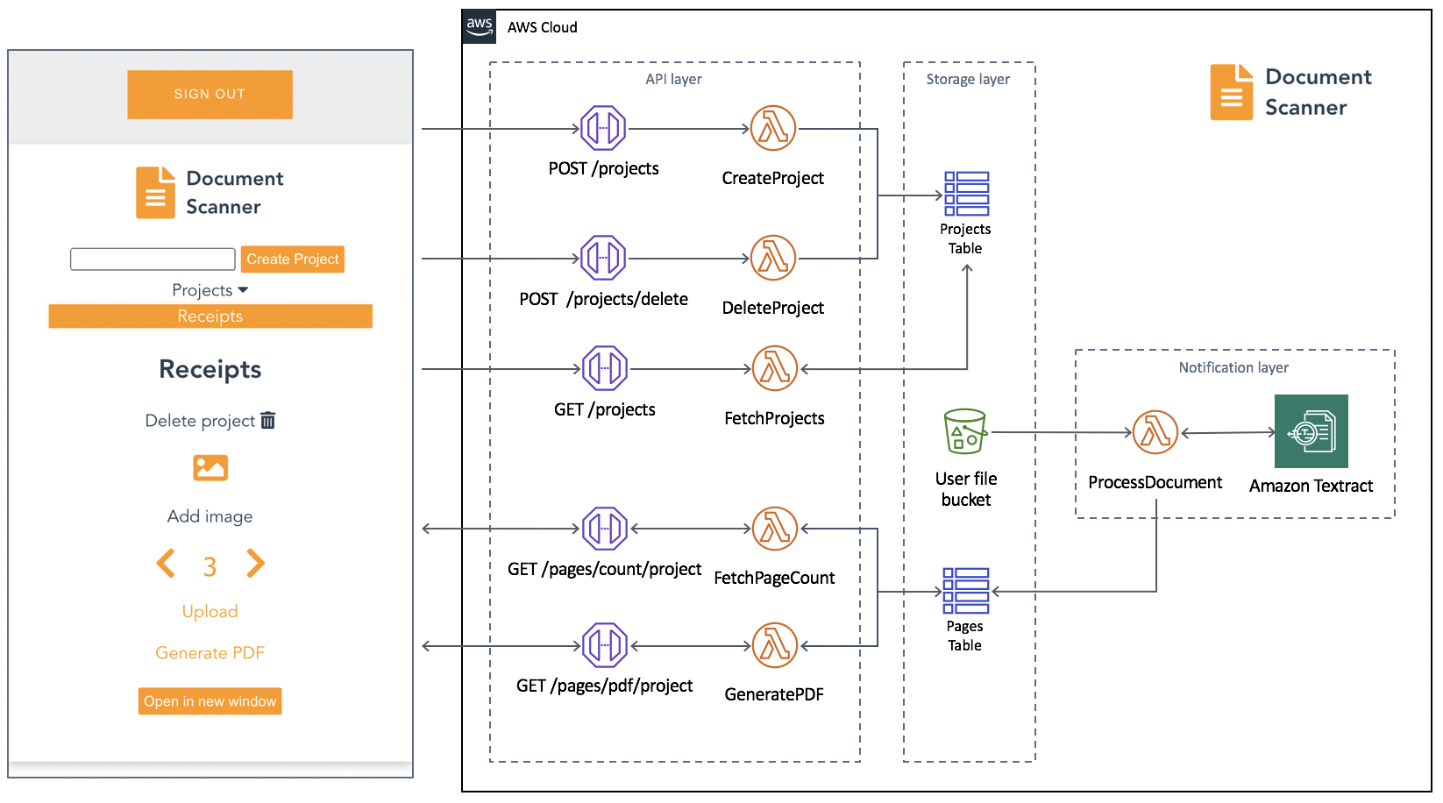1443x803 pixels.
Task: Select the Receipts project tab
Action: tap(210, 316)
